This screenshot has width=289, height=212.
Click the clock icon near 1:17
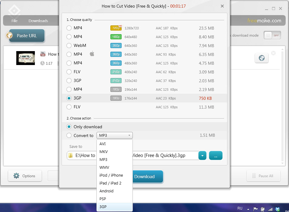click(42, 63)
